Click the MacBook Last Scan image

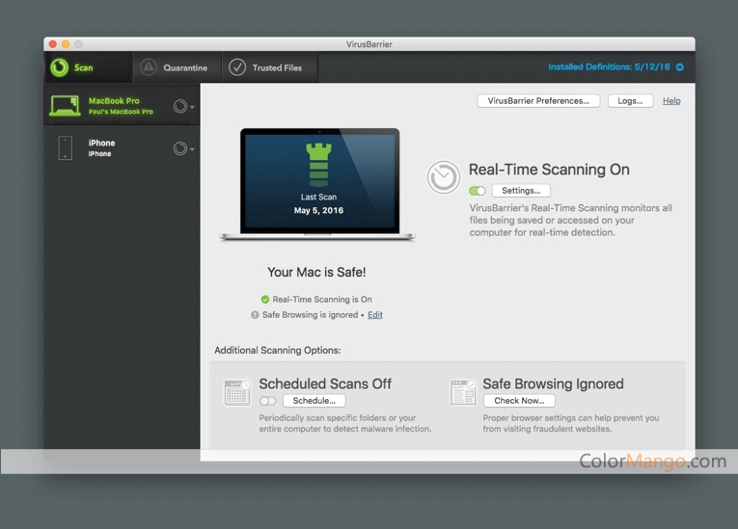[319, 184]
